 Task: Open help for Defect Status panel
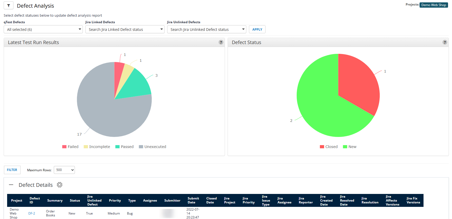coord(445,42)
